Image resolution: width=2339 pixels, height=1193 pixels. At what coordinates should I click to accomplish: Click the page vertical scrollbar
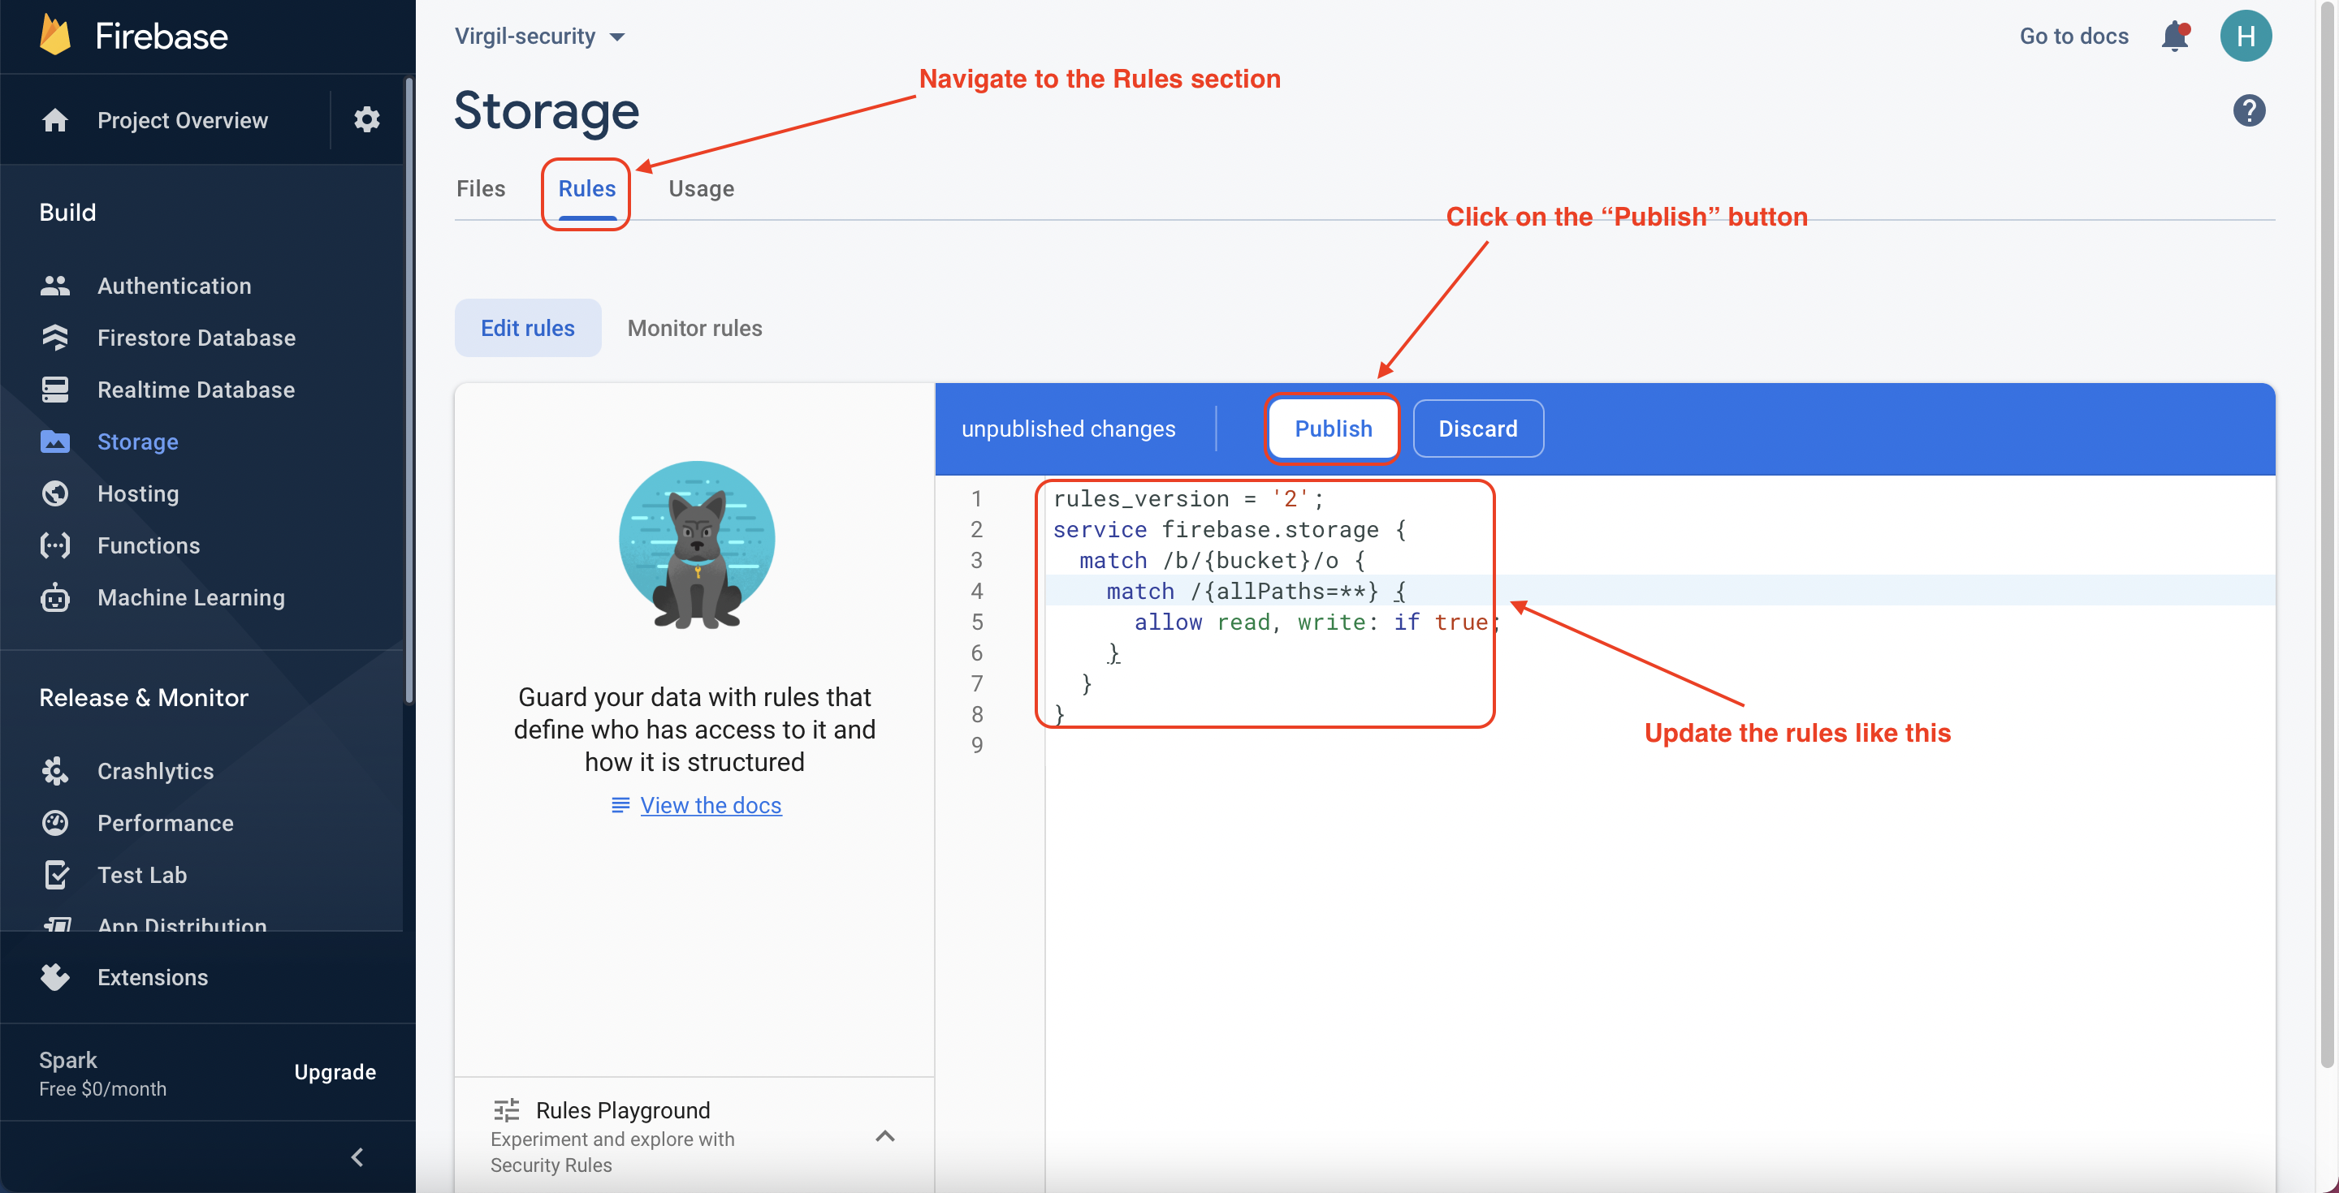pos(2327,536)
